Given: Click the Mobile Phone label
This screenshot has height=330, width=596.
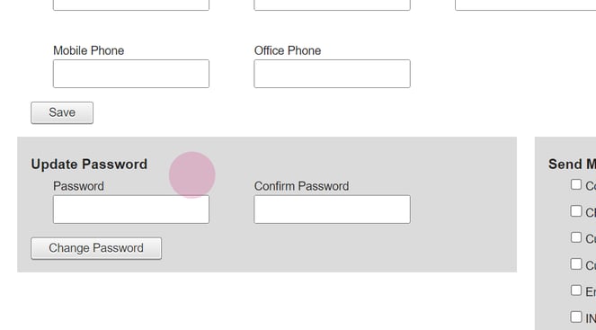Looking at the screenshot, I should (89, 50).
